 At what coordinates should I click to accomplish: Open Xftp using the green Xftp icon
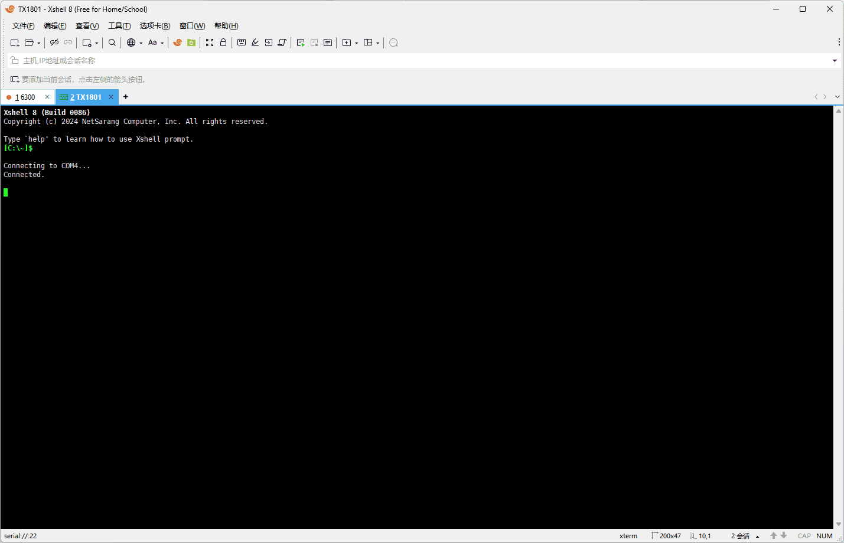pyautogui.click(x=190, y=42)
